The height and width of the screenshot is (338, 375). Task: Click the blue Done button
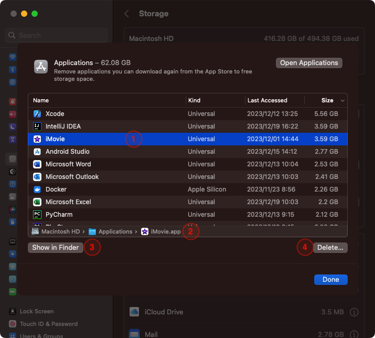[x=331, y=280]
